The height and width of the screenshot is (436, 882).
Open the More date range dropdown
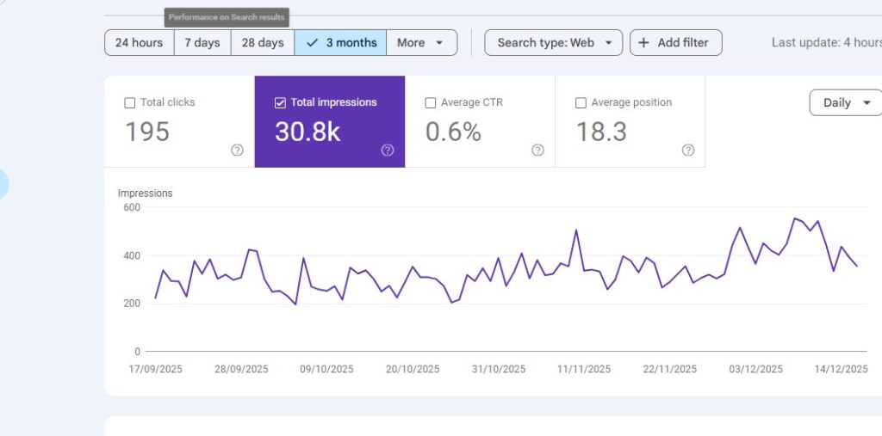pos(422,43)
